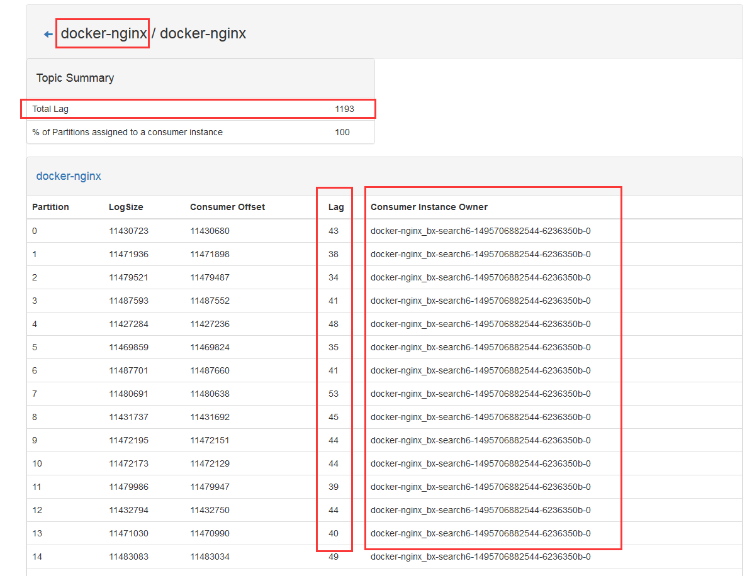Select consumer offset 11479947
The width and height of the screenshot is (752, 576).
[210, 487]
